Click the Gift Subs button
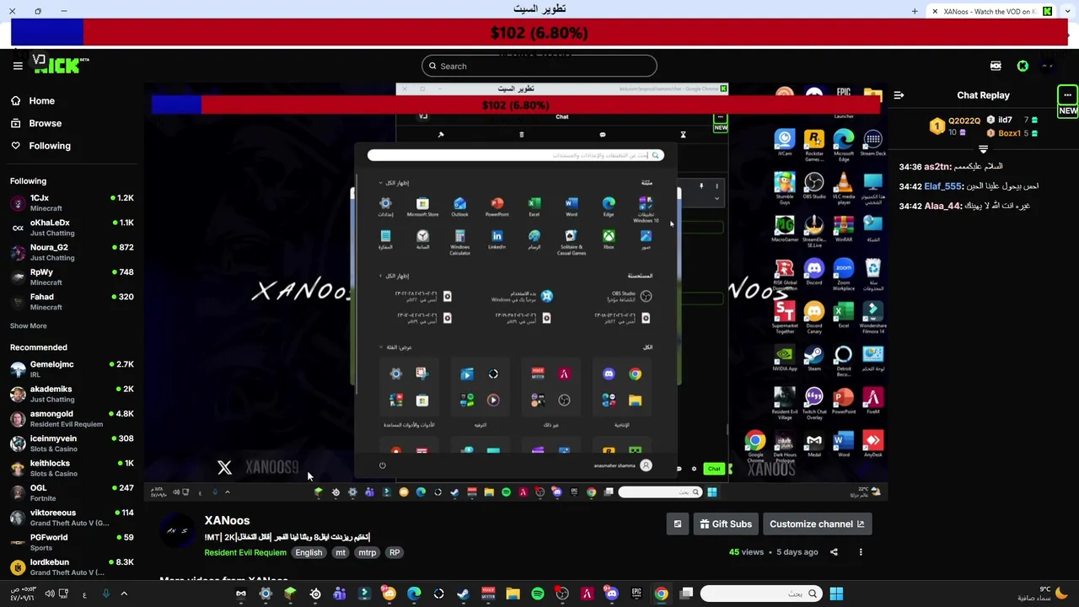This screenshot has width=1079, height=607. (726, 524)
